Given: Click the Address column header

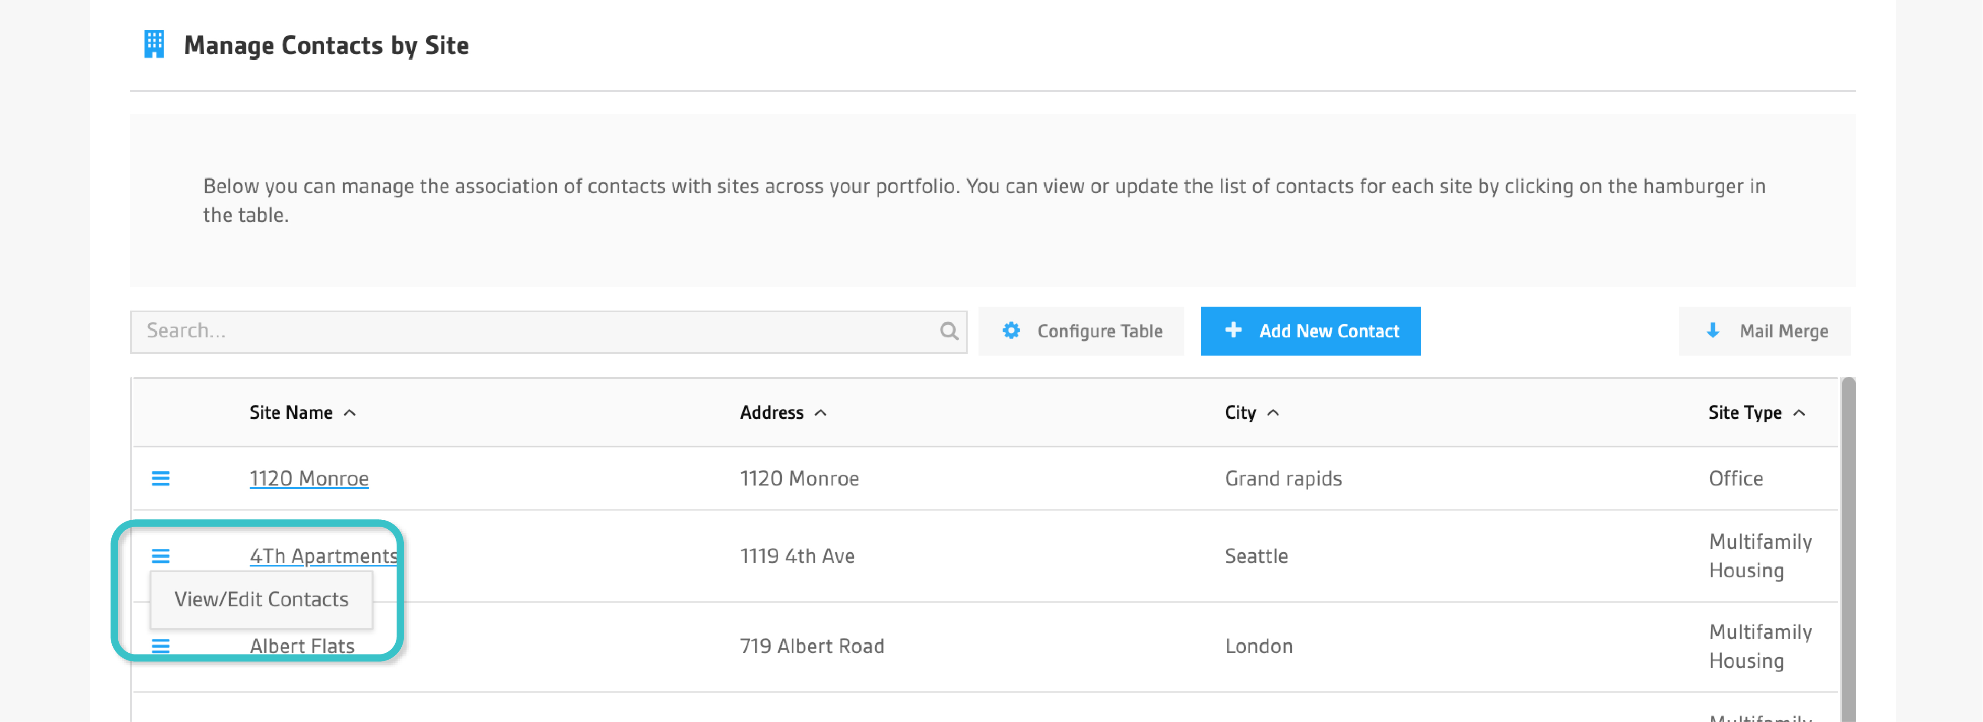Looking at the screenshot, I should pyautogui.click(x=771, y=413).
